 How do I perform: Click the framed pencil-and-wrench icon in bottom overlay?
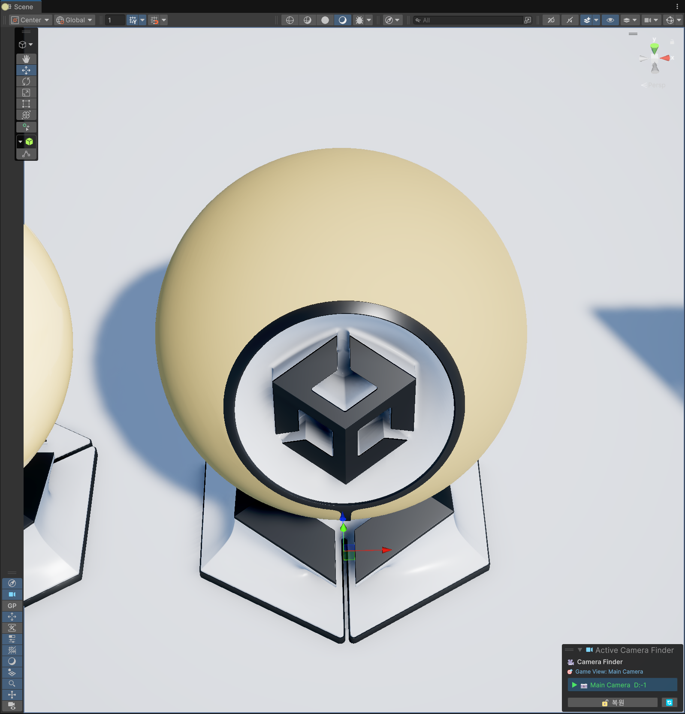click(x=12, y=628)
